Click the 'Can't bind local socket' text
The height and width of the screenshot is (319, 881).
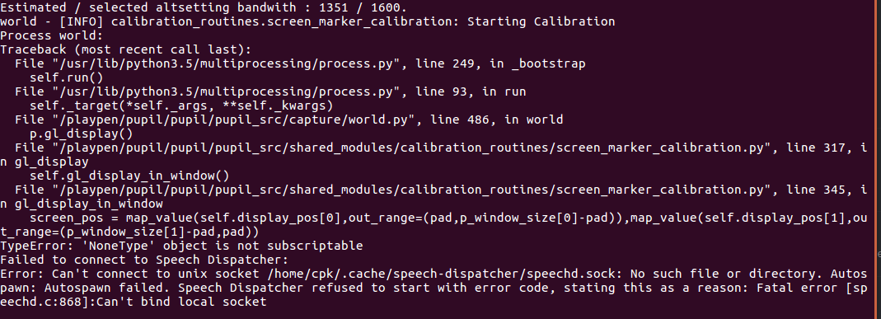click(181, 303)
